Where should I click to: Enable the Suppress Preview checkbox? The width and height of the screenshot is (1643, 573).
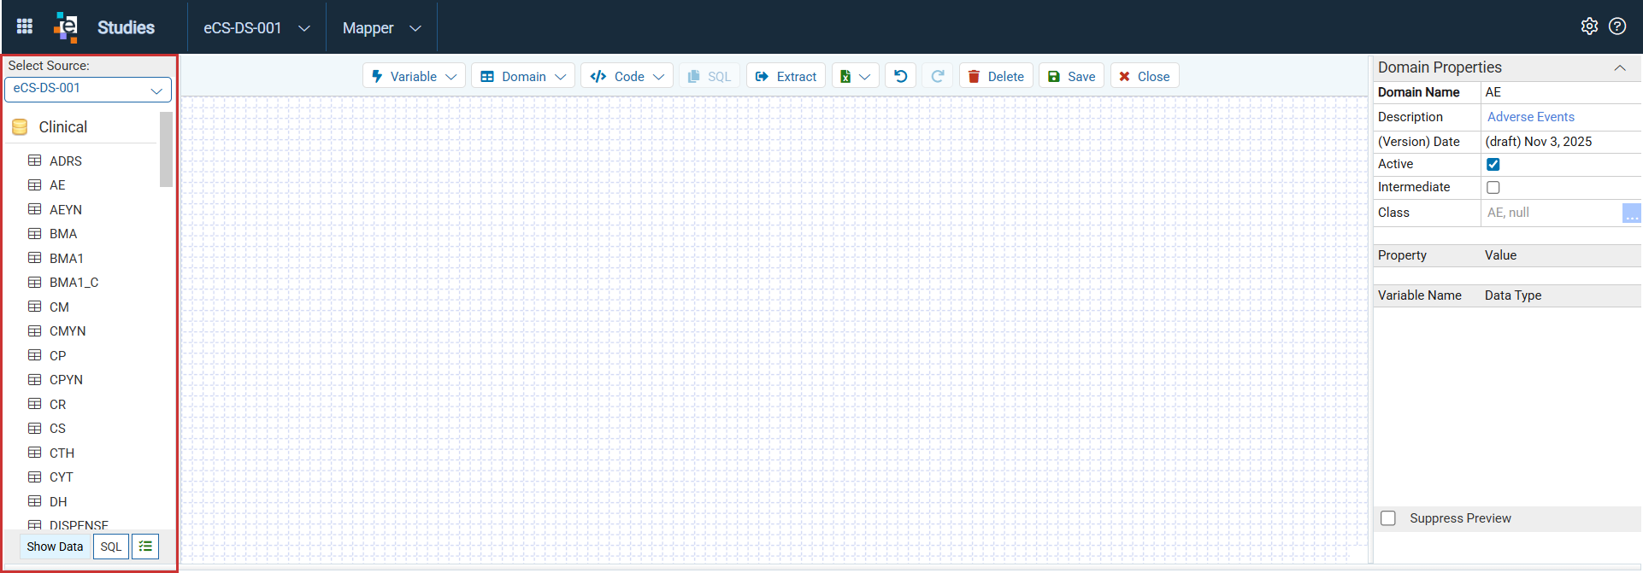click(x=1388, y=518)
